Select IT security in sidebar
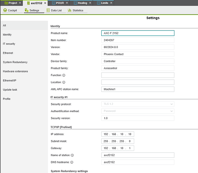Image resolution: width=198 pixels, height=173 pixels. 24,44
